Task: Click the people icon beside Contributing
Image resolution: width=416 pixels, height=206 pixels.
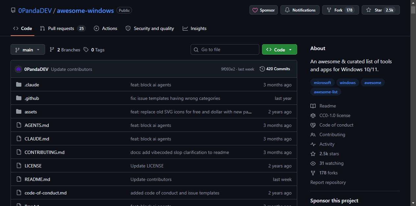Action: [313, 134]
